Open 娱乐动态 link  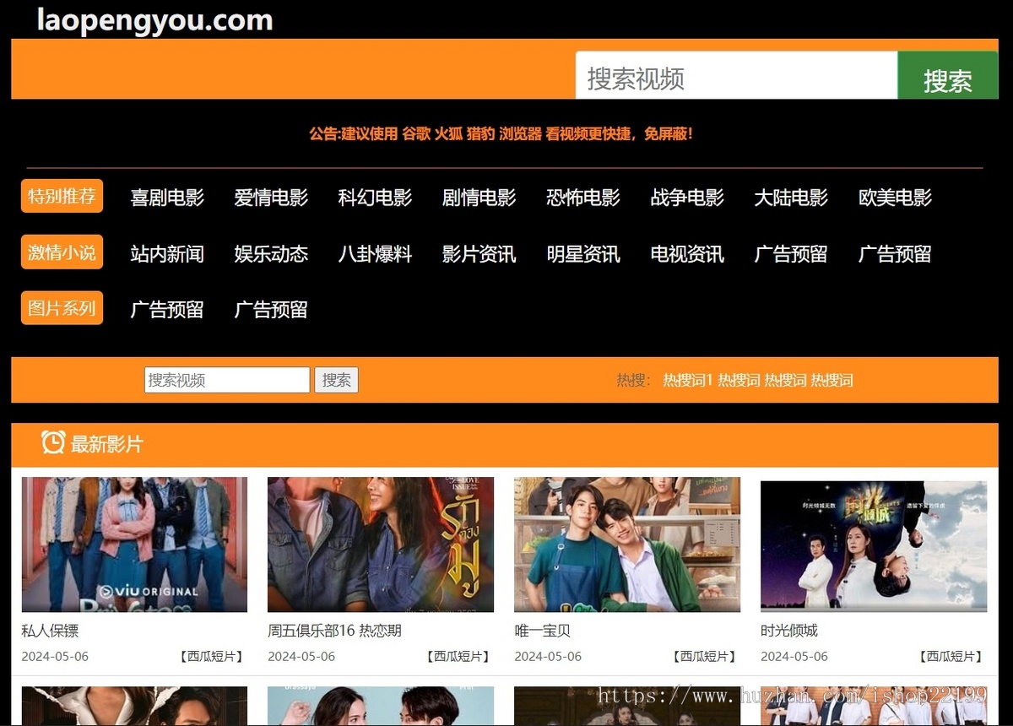[x=271, y=254]
